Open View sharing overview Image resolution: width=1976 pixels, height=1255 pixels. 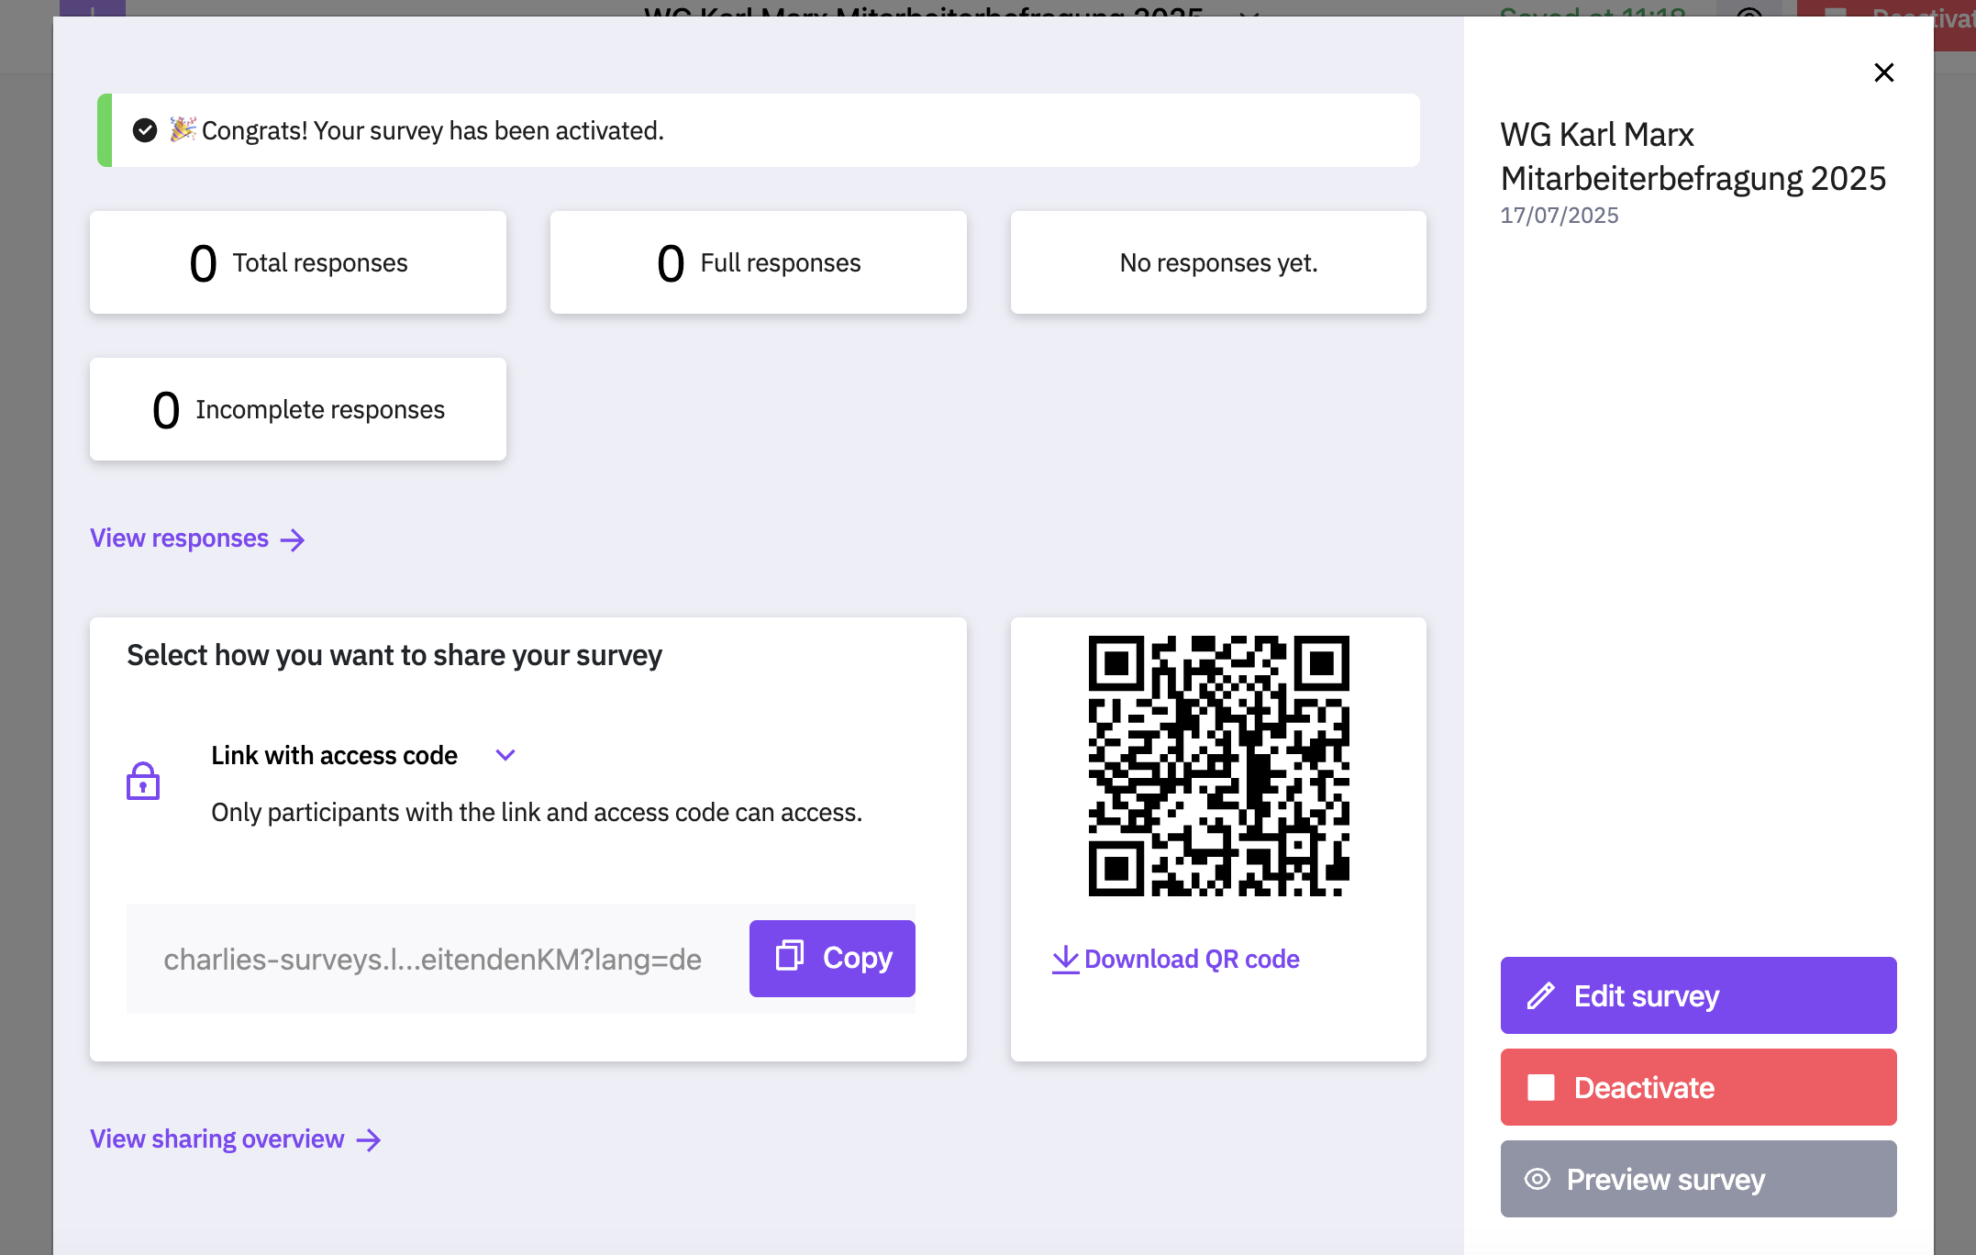217,1139
